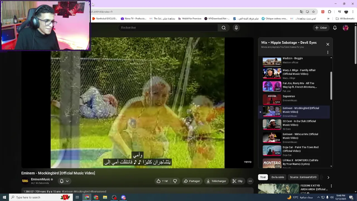The image size is (357, 201).
Task: Open the Mix playlist options menu
Action: [x=328, y=52]
